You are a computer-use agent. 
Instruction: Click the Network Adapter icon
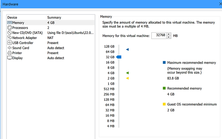pos(9,38)
